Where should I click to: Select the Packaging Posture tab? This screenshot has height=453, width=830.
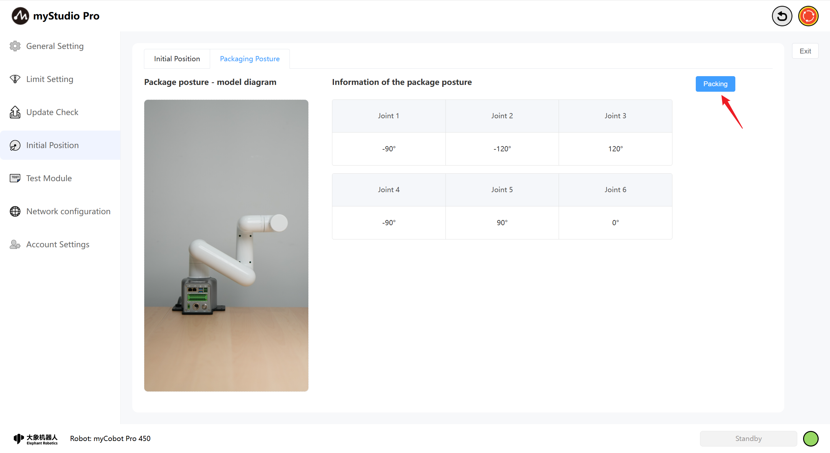[x=250, y=59]
